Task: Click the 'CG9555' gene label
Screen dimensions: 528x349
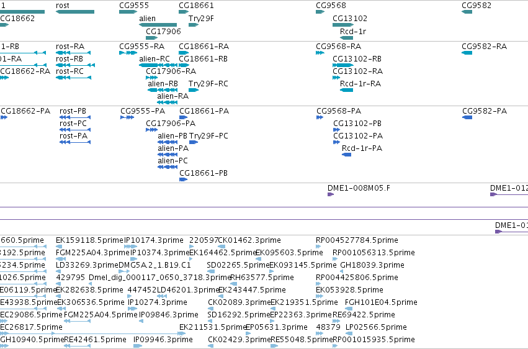Action: [x=134, y=6]
